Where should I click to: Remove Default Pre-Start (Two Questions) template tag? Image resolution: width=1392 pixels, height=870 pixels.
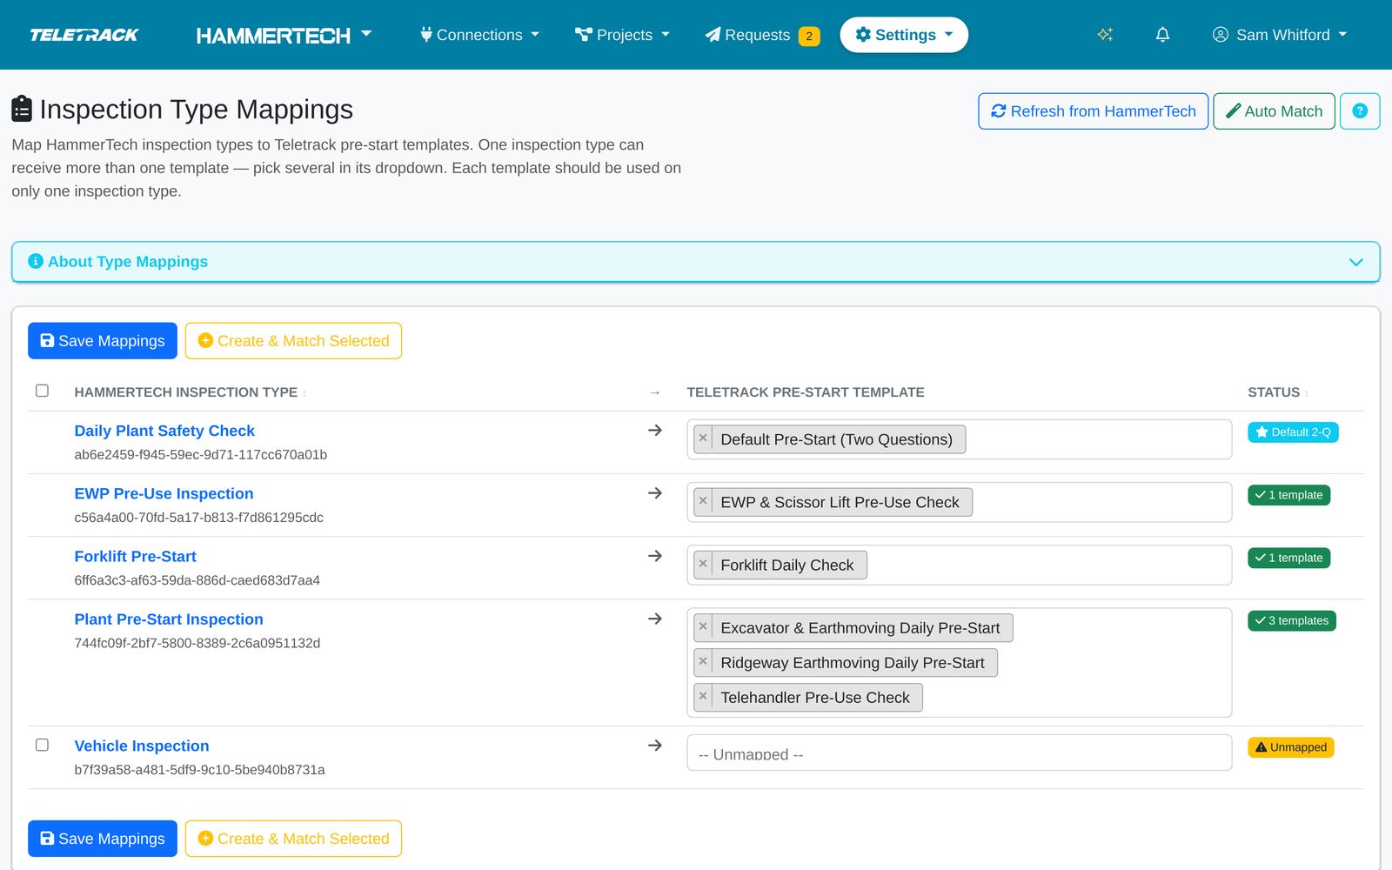[x=703, y=438]
